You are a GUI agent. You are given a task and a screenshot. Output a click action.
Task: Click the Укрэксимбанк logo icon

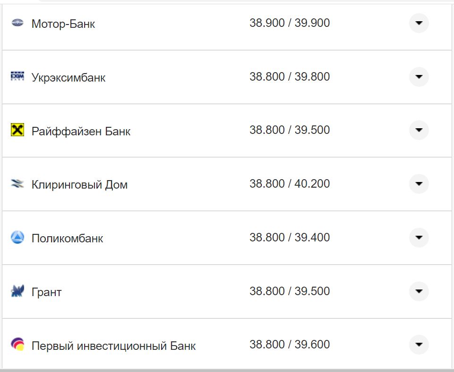tap(17, 76)
